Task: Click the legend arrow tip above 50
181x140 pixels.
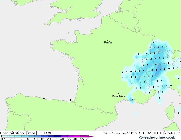Action: pos(90,136)
